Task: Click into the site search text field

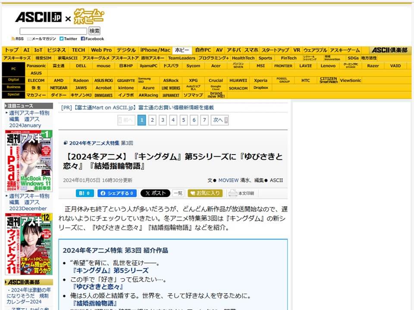Action: pos(53,31)
